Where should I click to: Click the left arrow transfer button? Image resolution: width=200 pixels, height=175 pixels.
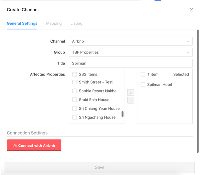pyautogui.click(x=131, y=100)
